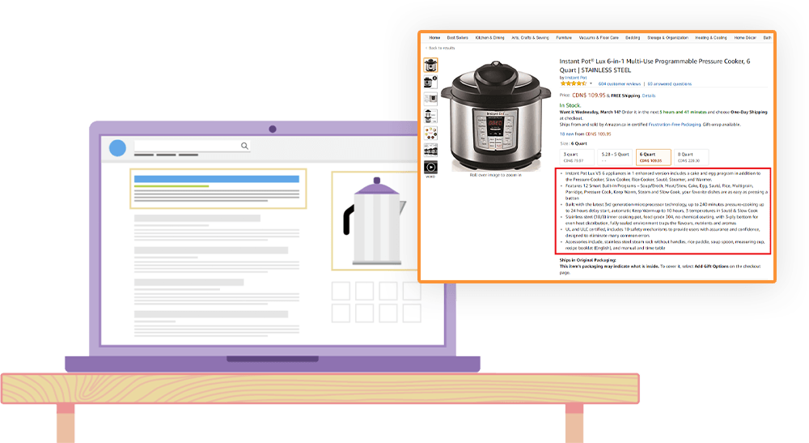Viewport: 809px width, 443px height.
Task: Open Kitchen & Dining category
Action: pos(489,38)
